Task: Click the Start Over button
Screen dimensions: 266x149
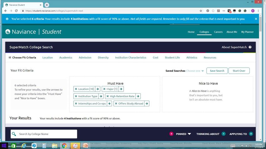Action: (239, 71)
